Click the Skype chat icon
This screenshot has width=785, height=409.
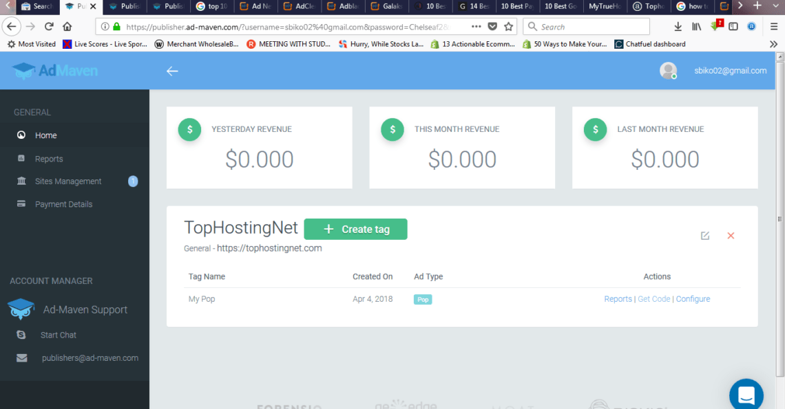coord(21,335)
